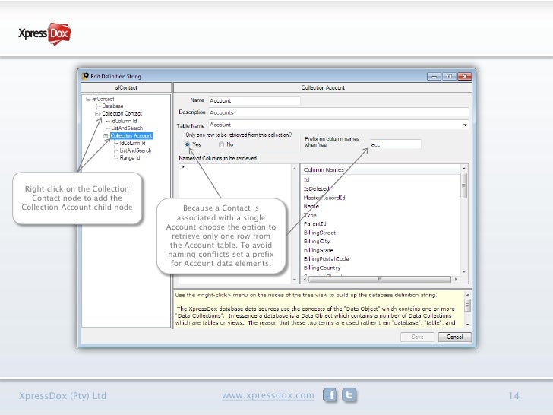Click the help text scroll down arrow
Image resolution: width=553 pixels, height=415 pixels.
[x=468, y=324]
